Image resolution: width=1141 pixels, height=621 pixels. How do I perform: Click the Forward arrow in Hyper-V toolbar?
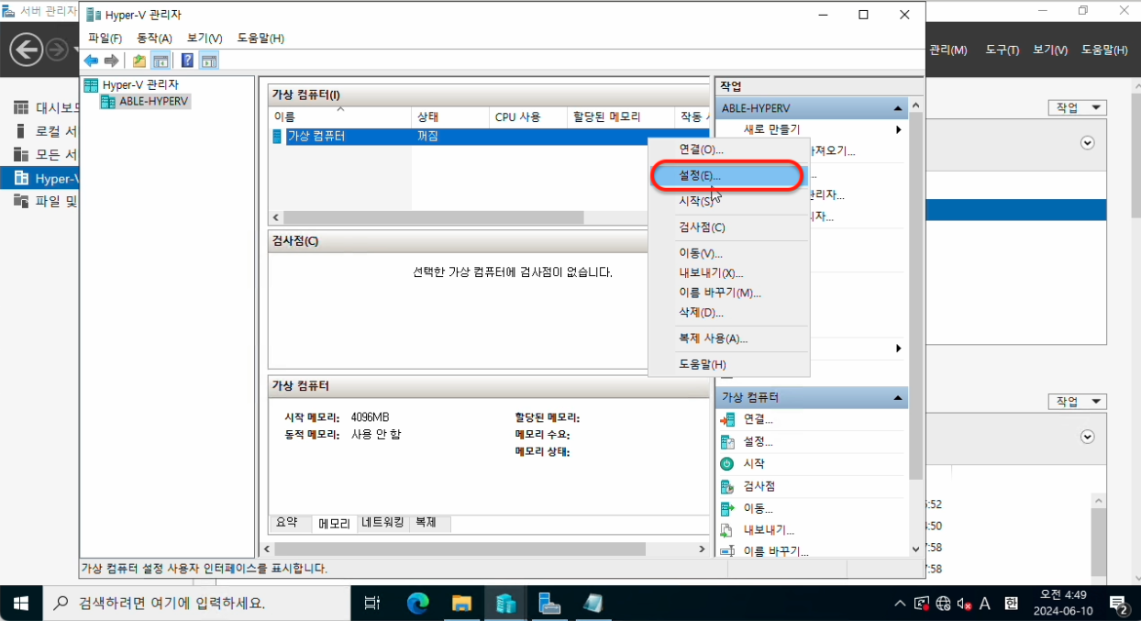pyautogui.click(x=111, y=61)
